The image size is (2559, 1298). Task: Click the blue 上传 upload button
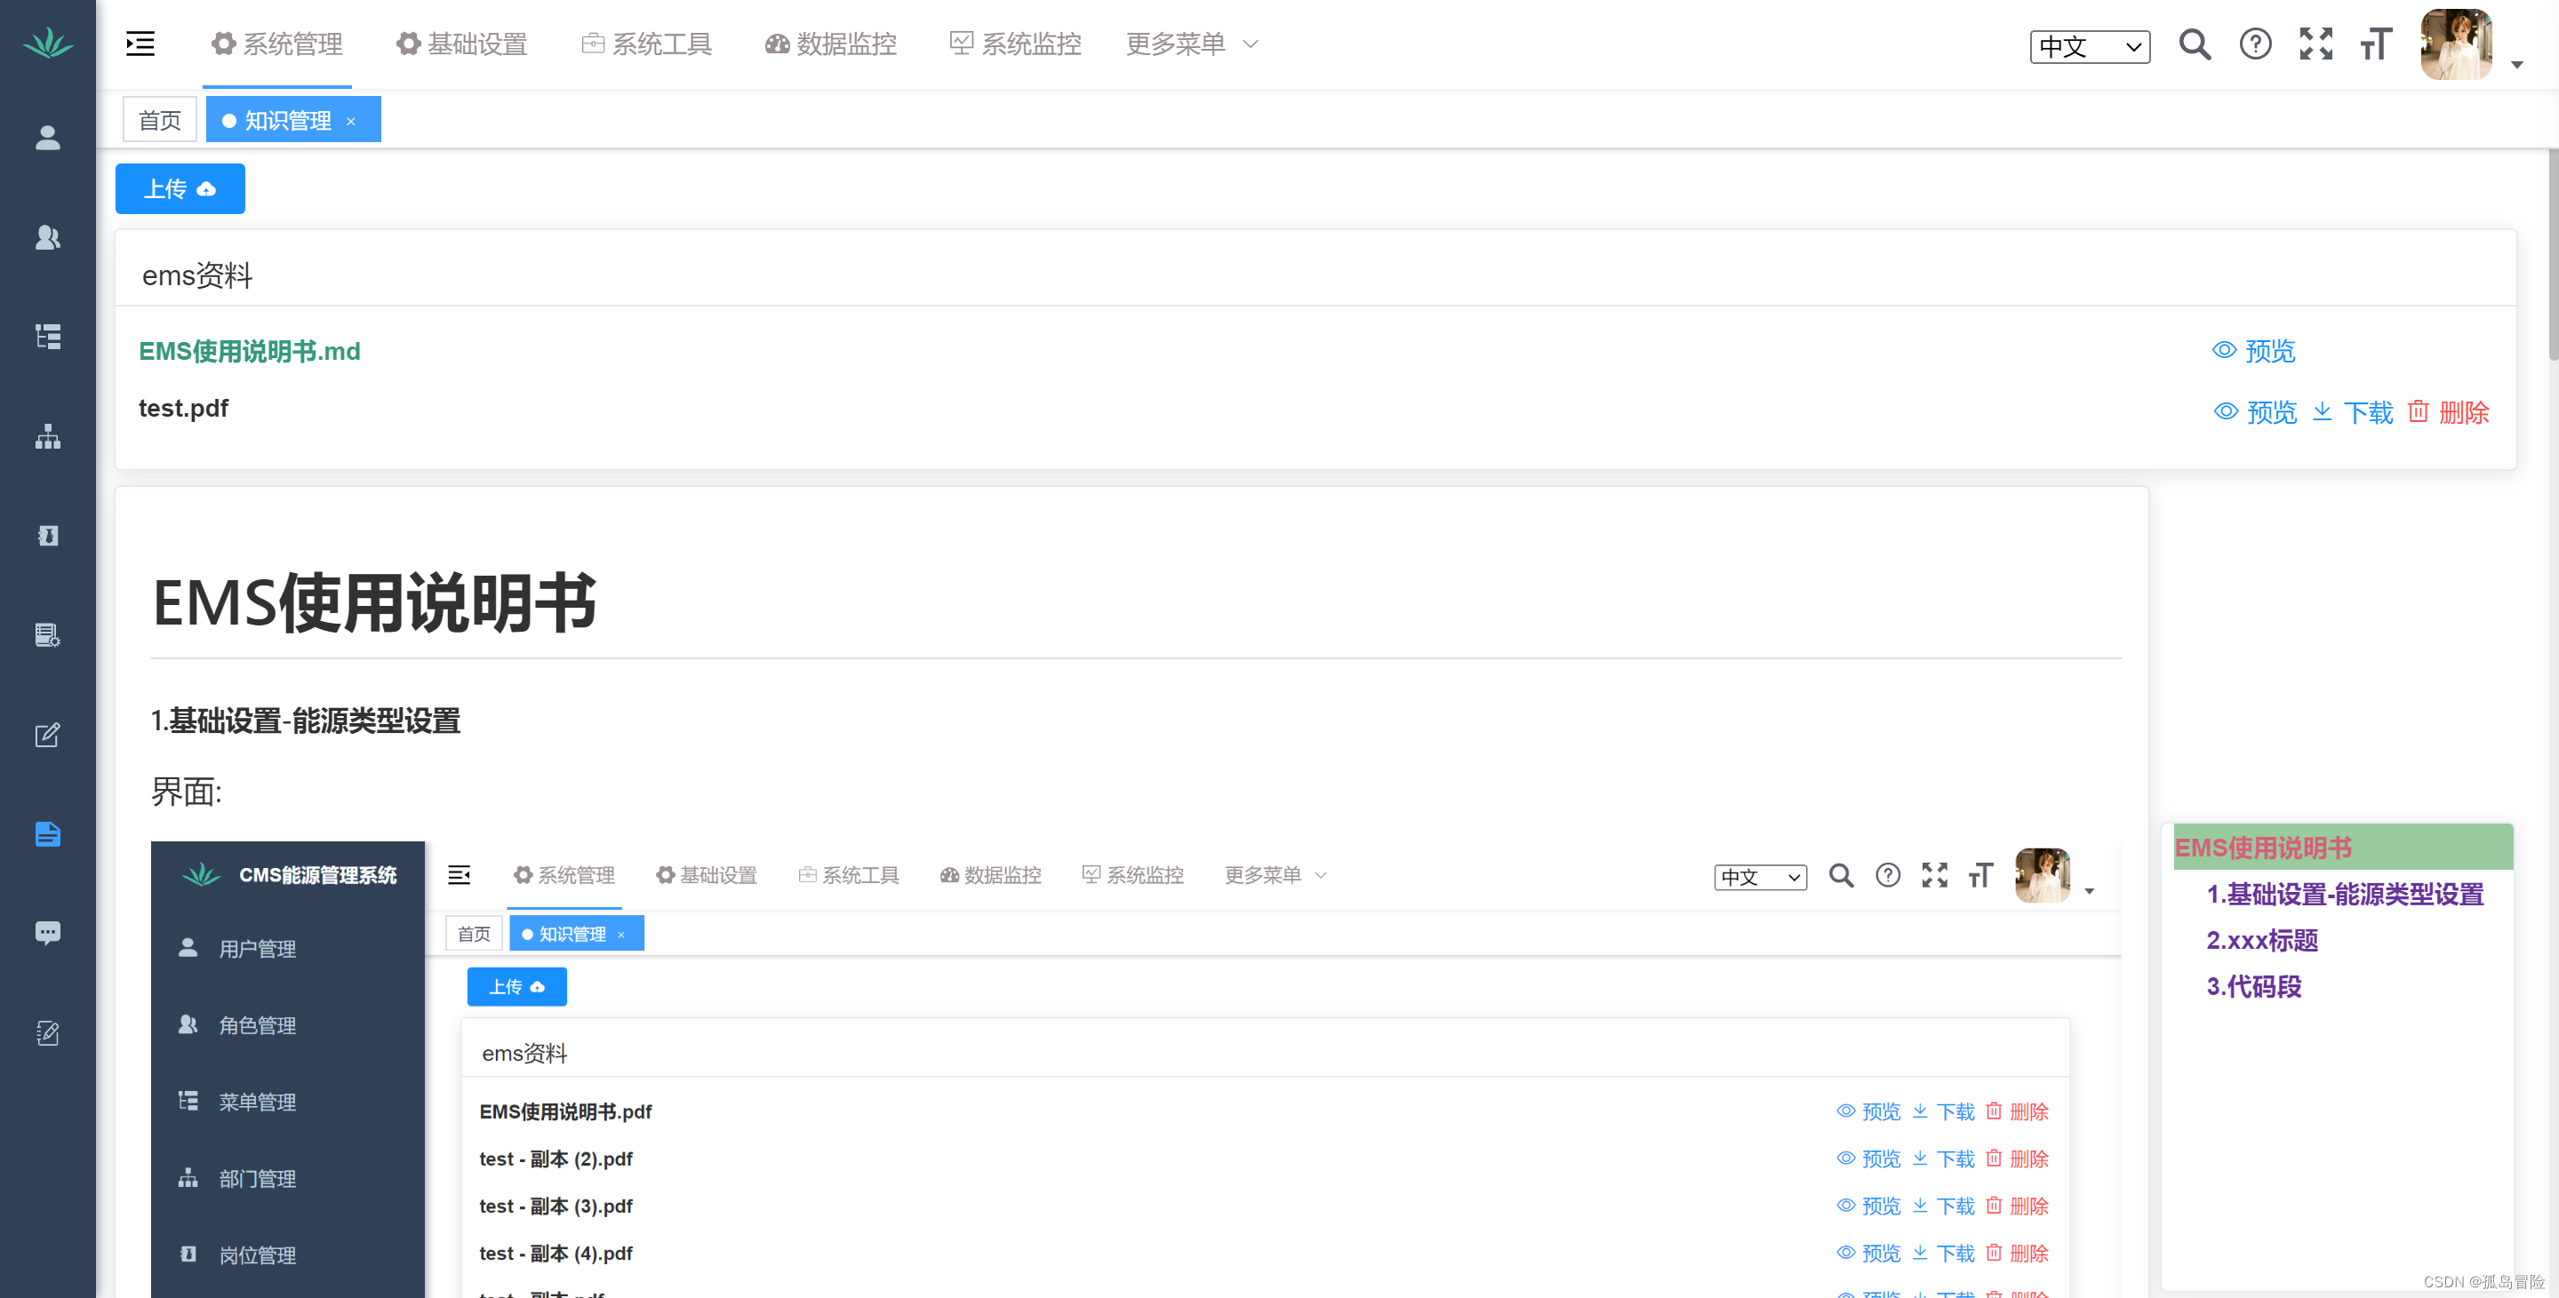click(180, 188)
